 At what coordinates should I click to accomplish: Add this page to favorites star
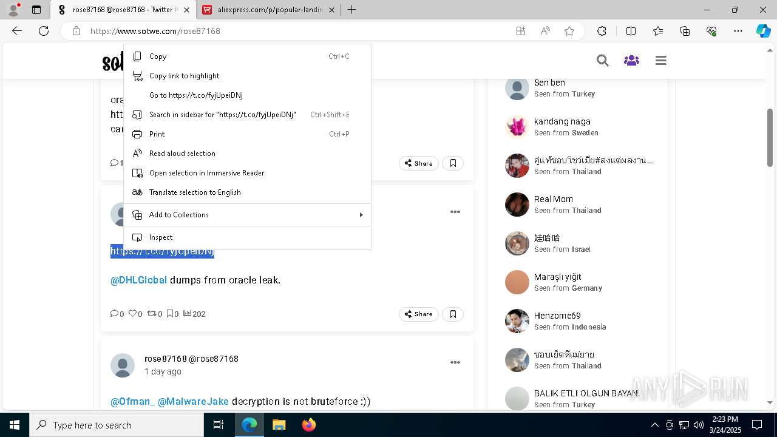[569, 31]
